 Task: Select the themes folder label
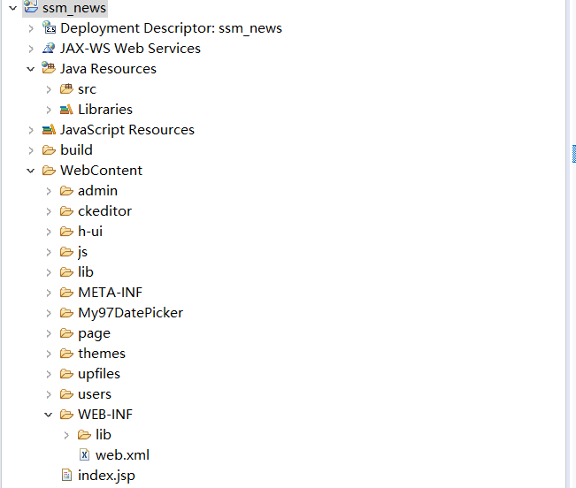click(x=102, y=354)
